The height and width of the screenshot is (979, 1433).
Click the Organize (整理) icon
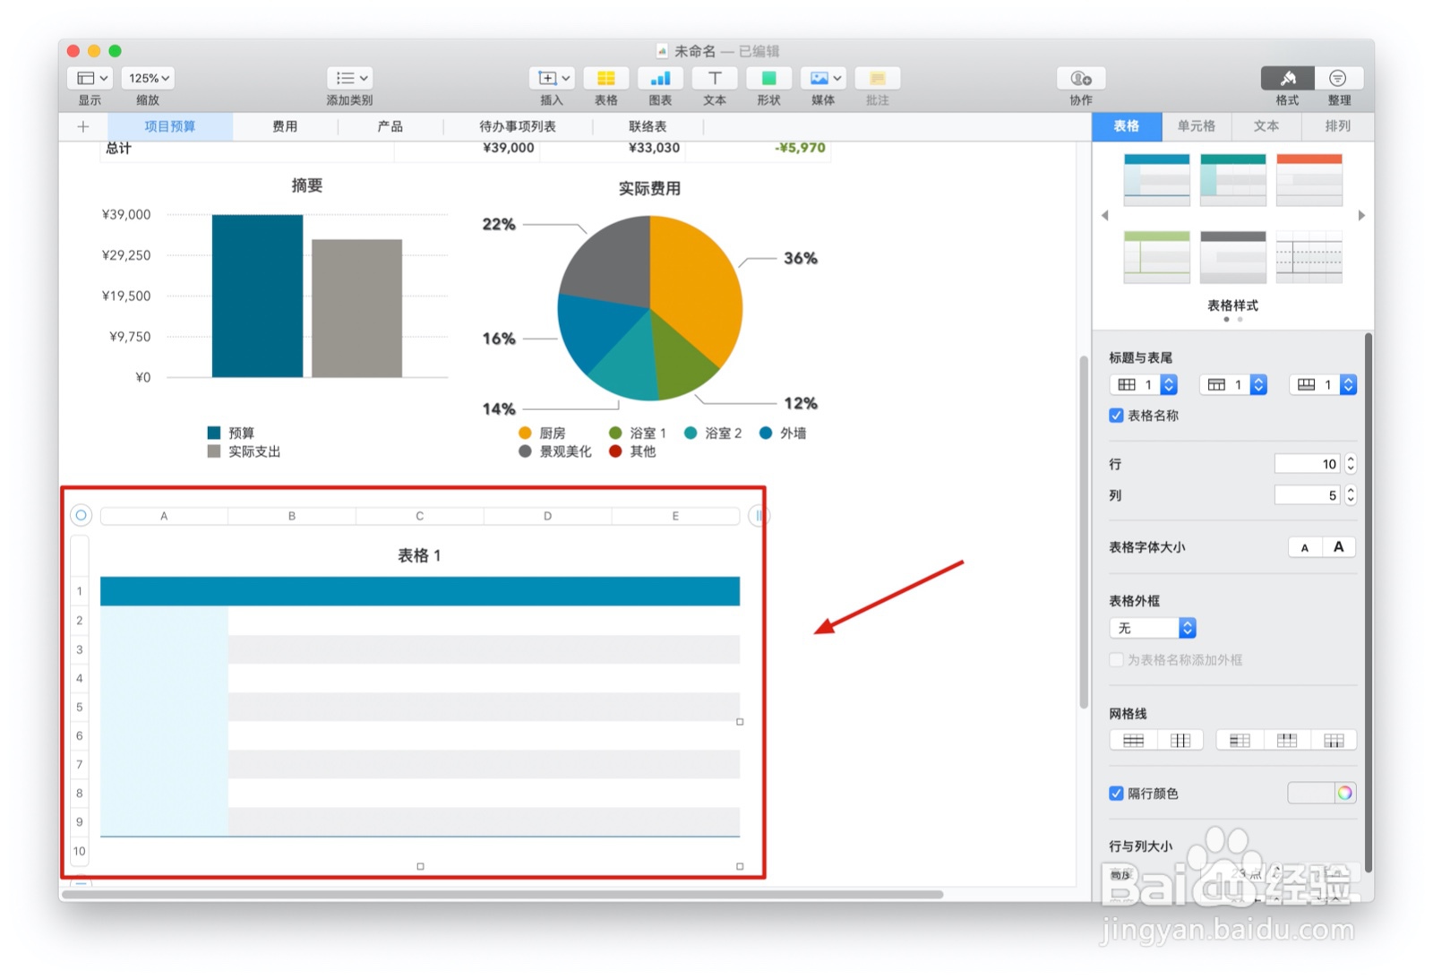(1338, 79)
